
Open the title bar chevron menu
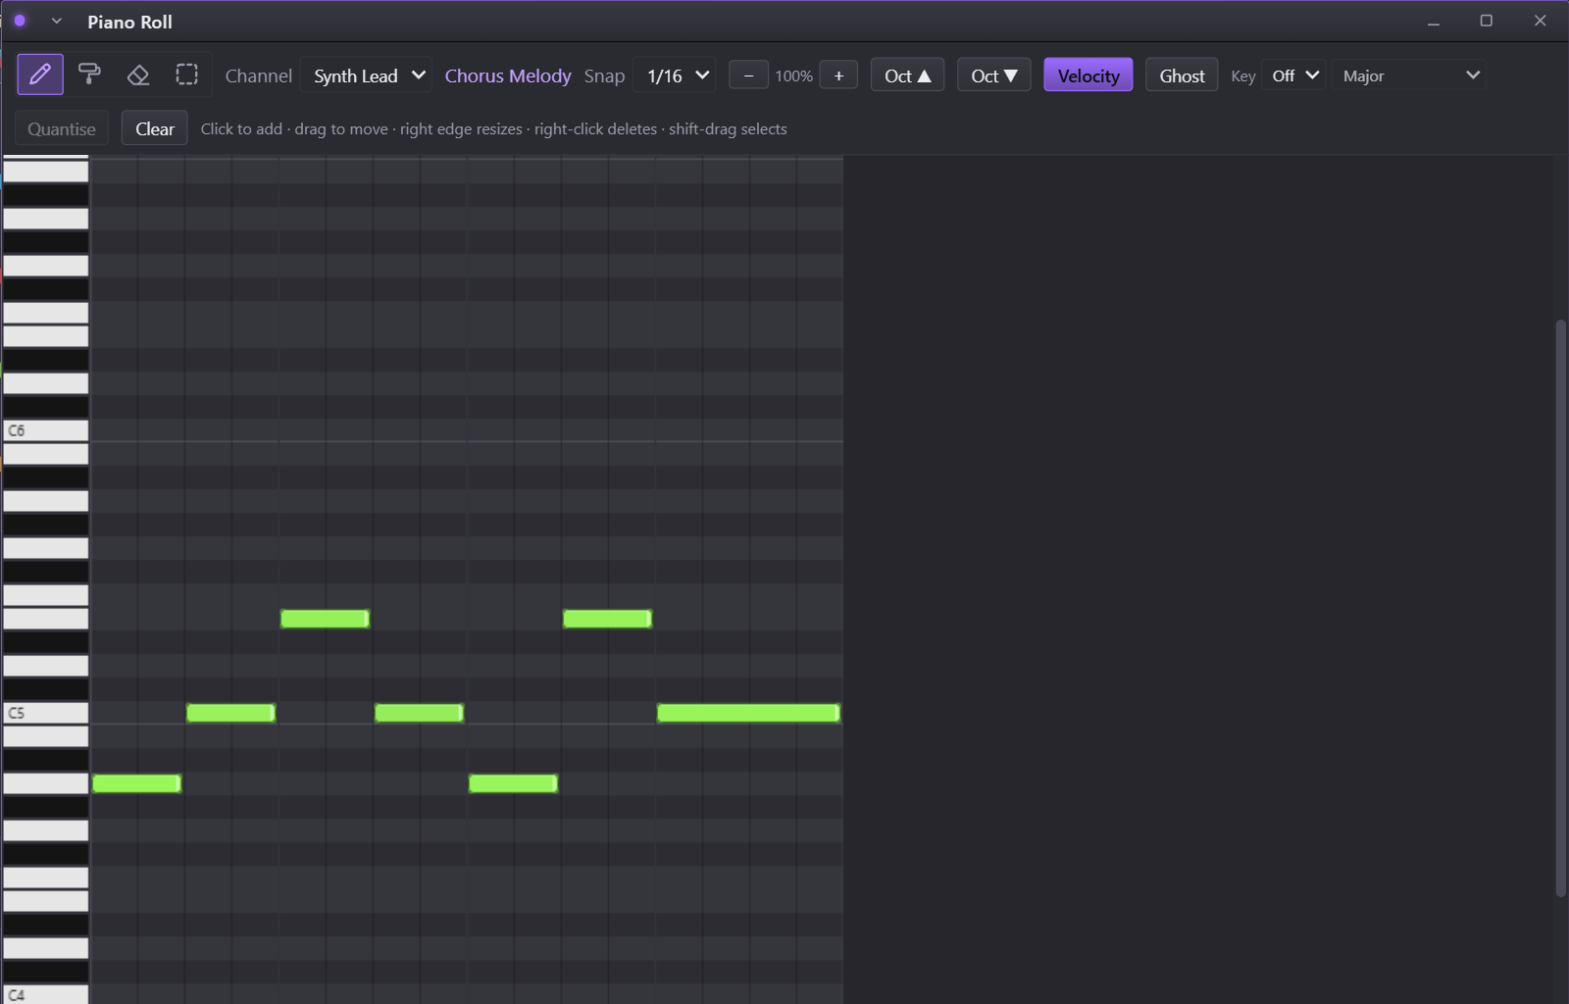(x=57, y=21)
